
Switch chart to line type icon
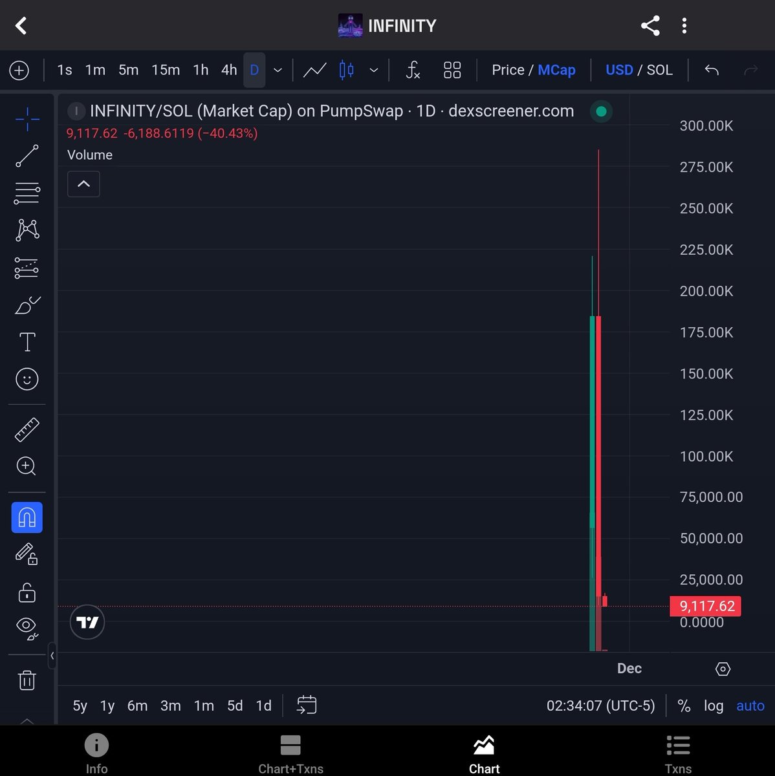pyautogui.click(x=314, y=70)
